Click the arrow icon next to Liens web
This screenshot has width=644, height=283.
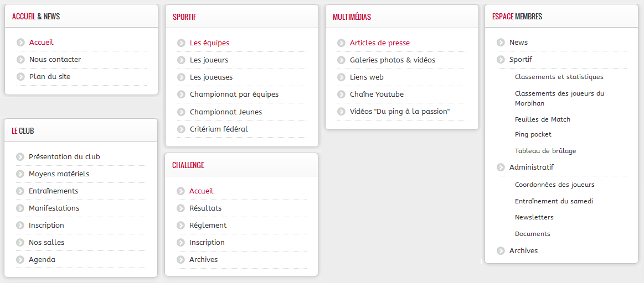point(341,77)
